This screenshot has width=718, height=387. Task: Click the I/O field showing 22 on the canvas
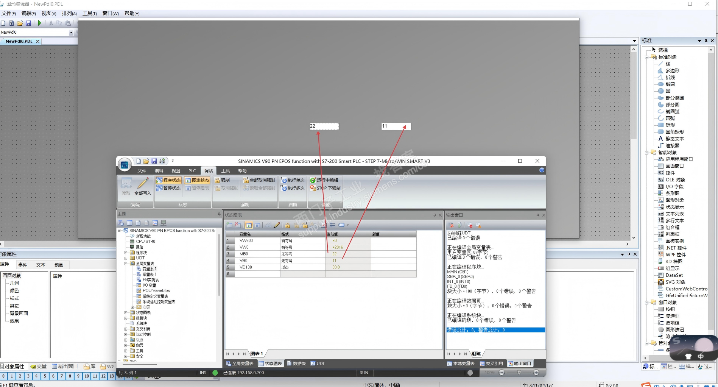tap(324, 126)
